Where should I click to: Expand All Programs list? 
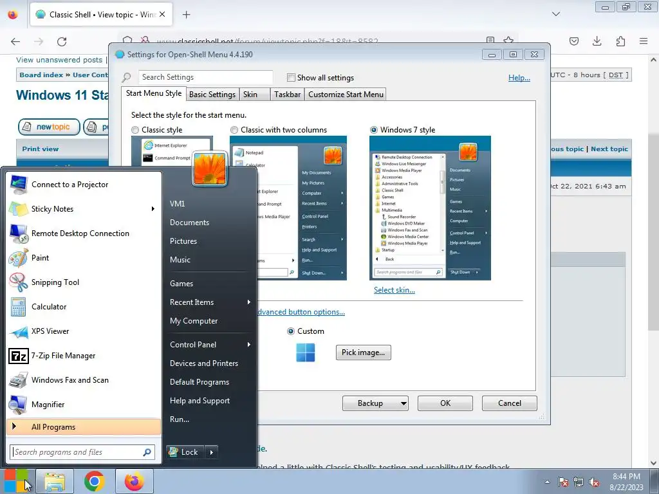[84, 427]
